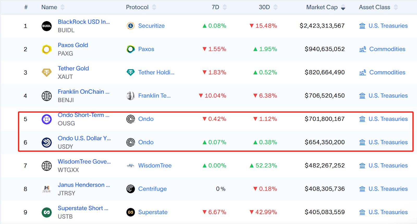Screen dimensions: 417x224
Task: Click the JTRSY Janus Henderson token icon
Action: pyautogui.click(x=47, y=189)
